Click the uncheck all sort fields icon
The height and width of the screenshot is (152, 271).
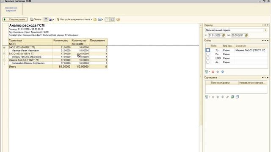pyautogui.click(x=238, y=97)
